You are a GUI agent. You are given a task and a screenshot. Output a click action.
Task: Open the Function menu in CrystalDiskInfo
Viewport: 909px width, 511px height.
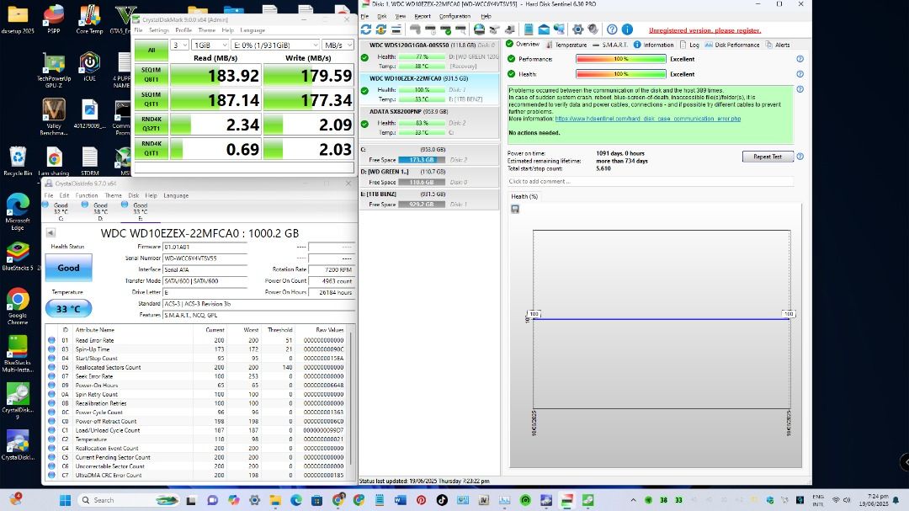coord(87,195)
